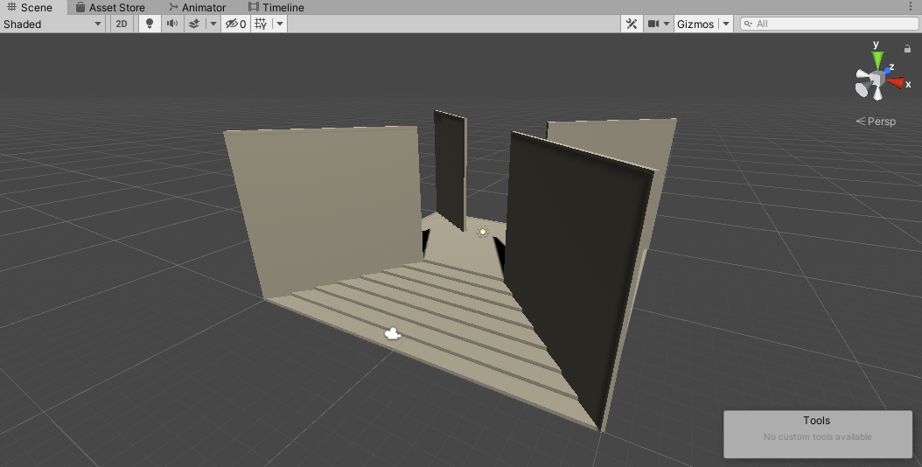Open the Shaded draw mode dropdown
922x467 pixels.
click(52, 24)
